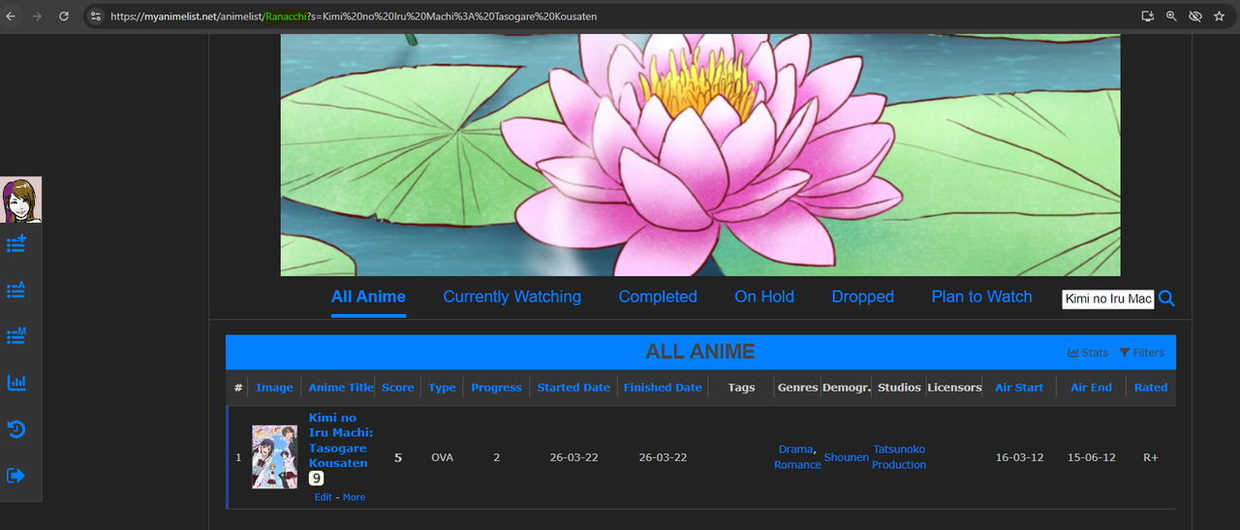Click the Demogr. column header
Image resolution: width=1240 pixels, height=530 pixels.
pos(847,388)
